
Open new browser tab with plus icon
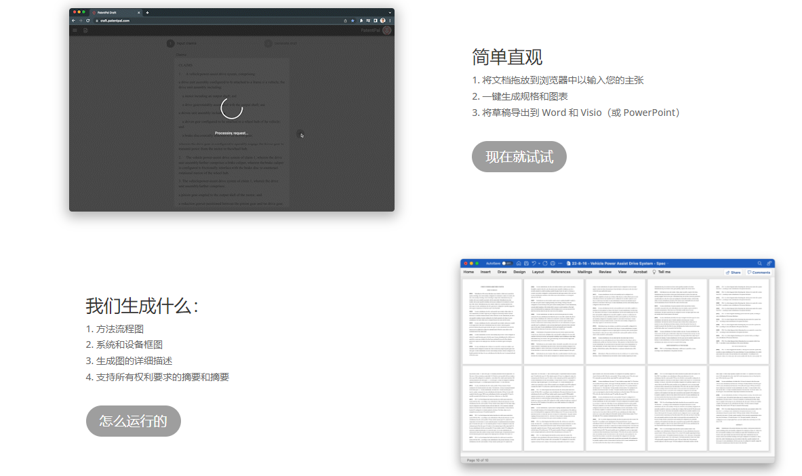(147, 12)
